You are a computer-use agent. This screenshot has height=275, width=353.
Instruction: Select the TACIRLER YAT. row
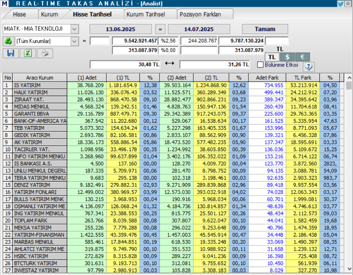coord(173,149)
